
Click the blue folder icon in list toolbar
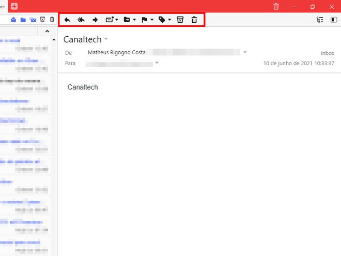point(23,20)
